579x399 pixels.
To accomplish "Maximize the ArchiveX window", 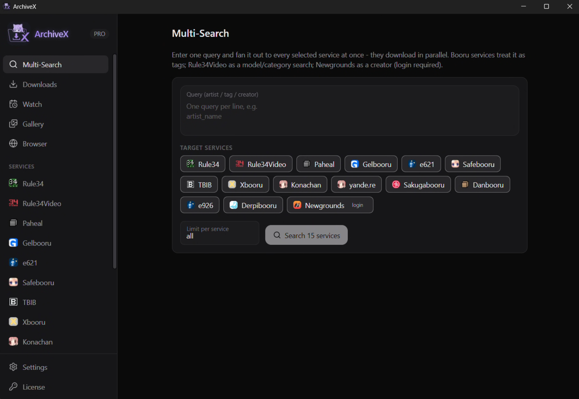I will [546, 7].
